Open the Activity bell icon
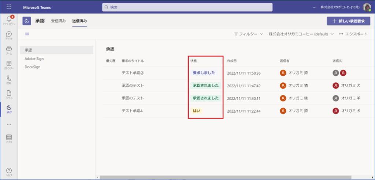This screenshot has height=180, width=375. click(x=9, y=20)
